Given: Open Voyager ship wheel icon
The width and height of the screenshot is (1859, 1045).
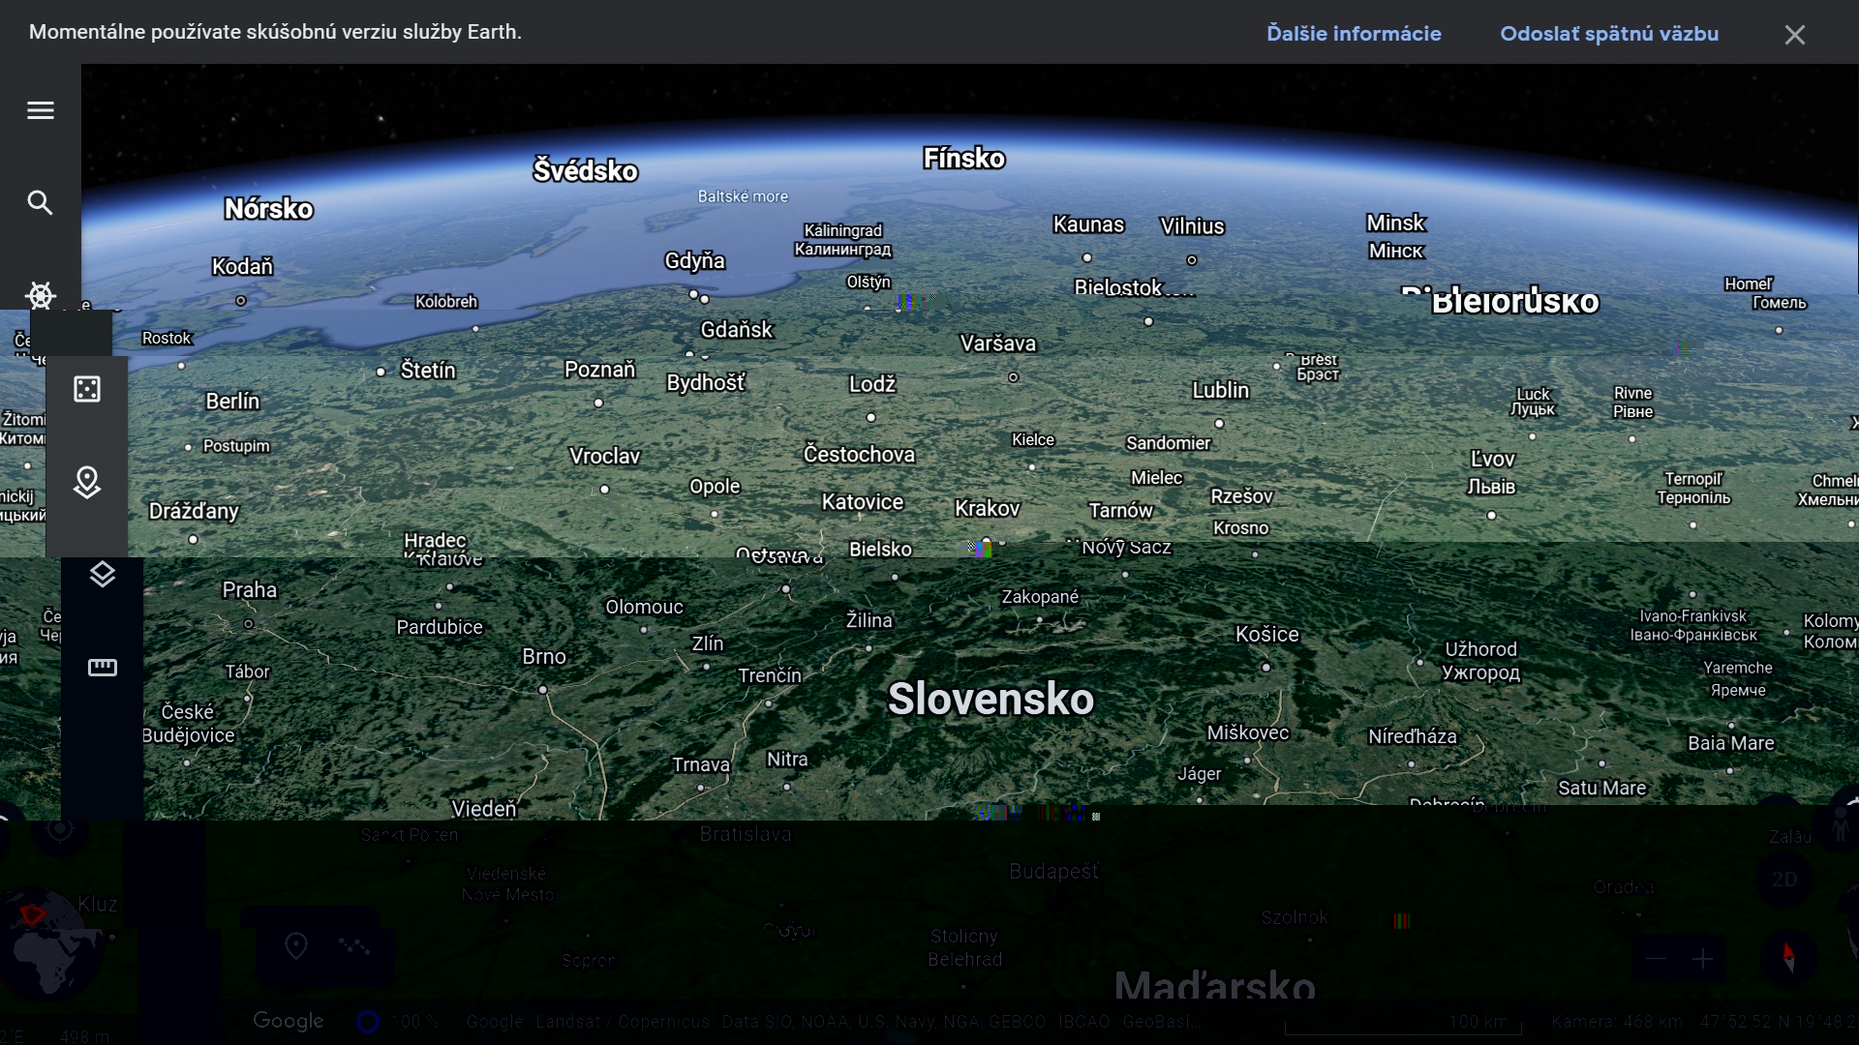Looking at the screenshot, I should 41,295.
